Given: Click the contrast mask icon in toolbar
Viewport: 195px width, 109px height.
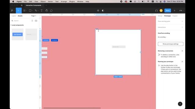Looking at the screenshot, I should (x=103, y=11).
